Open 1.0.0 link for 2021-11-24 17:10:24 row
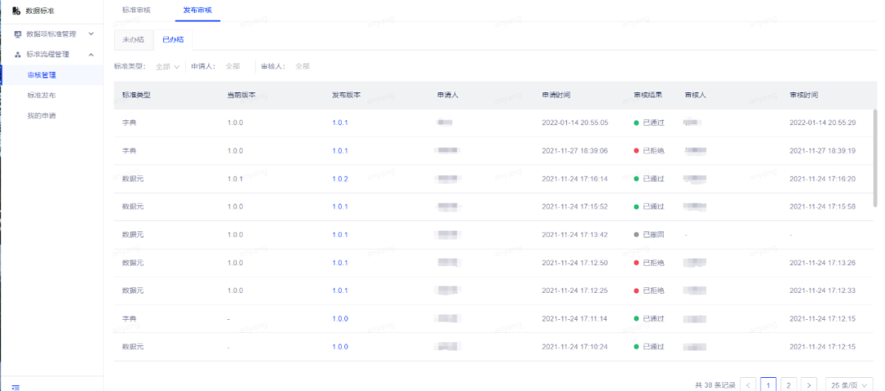The image size is (885, 391). click(x=340, y=347)
